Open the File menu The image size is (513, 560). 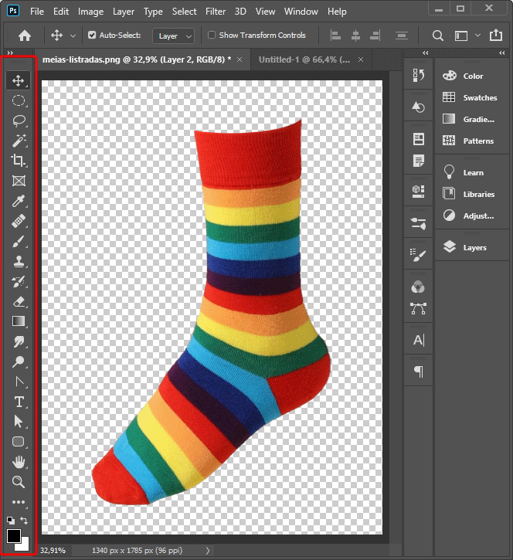pyautogui.click(x=37, y=12)
